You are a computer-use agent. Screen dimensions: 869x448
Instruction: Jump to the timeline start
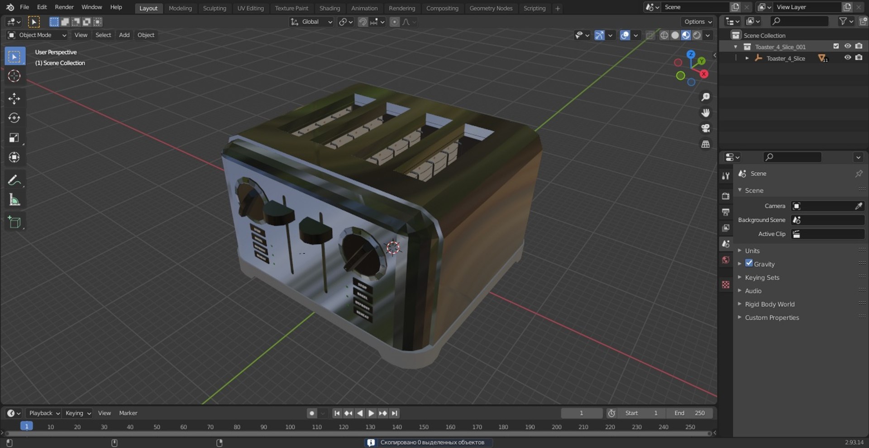pyautogui.click(x=337, y=413)
